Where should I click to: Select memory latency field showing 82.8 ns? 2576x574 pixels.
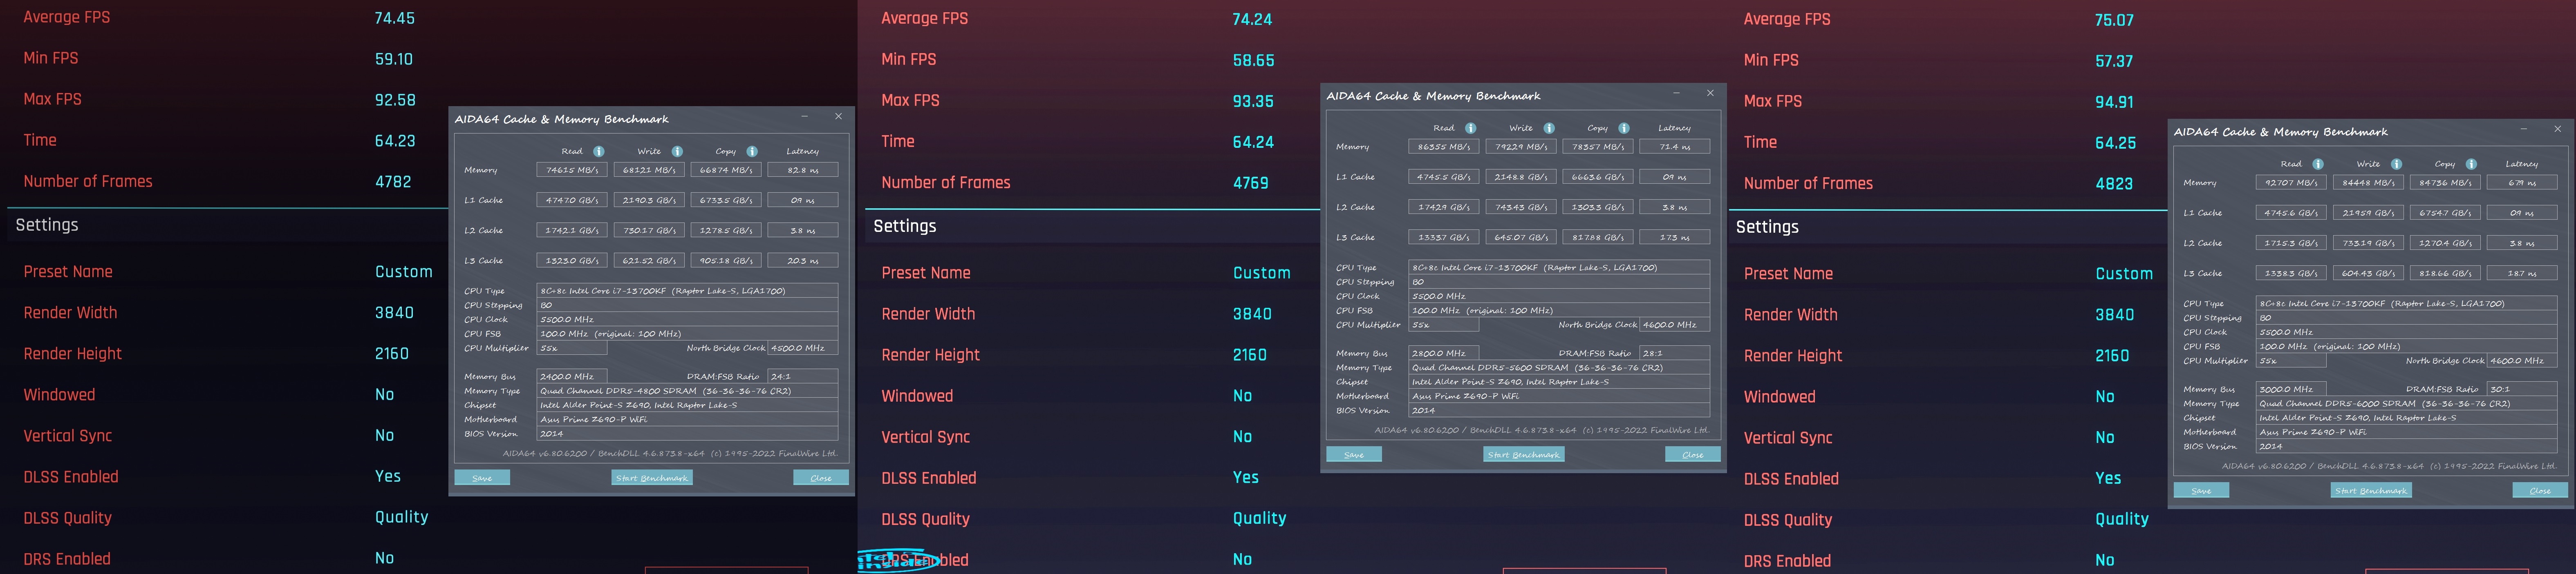(x=803, y=170)
